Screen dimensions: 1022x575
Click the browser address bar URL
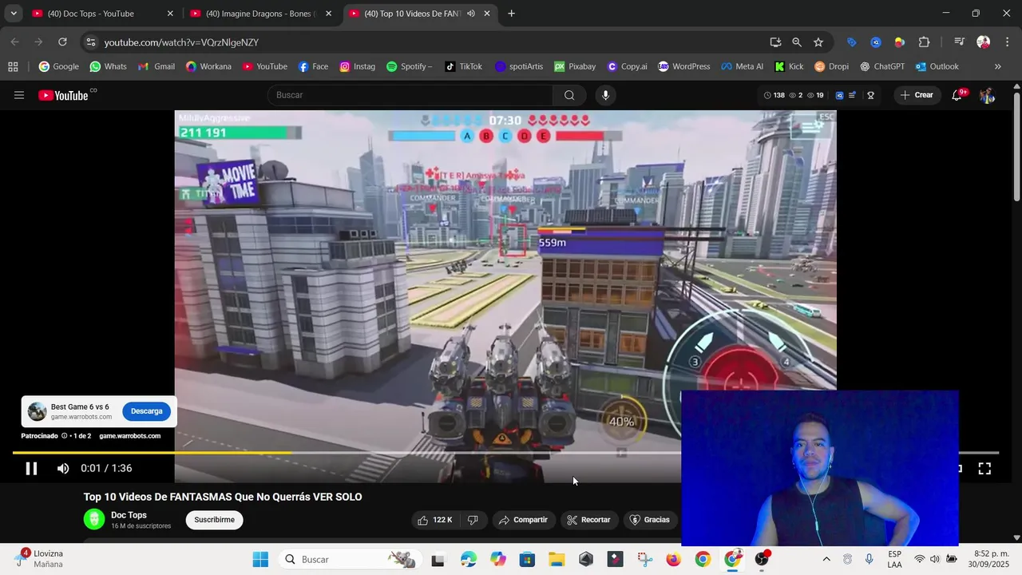pyautogui.click(x=181, y=42)
